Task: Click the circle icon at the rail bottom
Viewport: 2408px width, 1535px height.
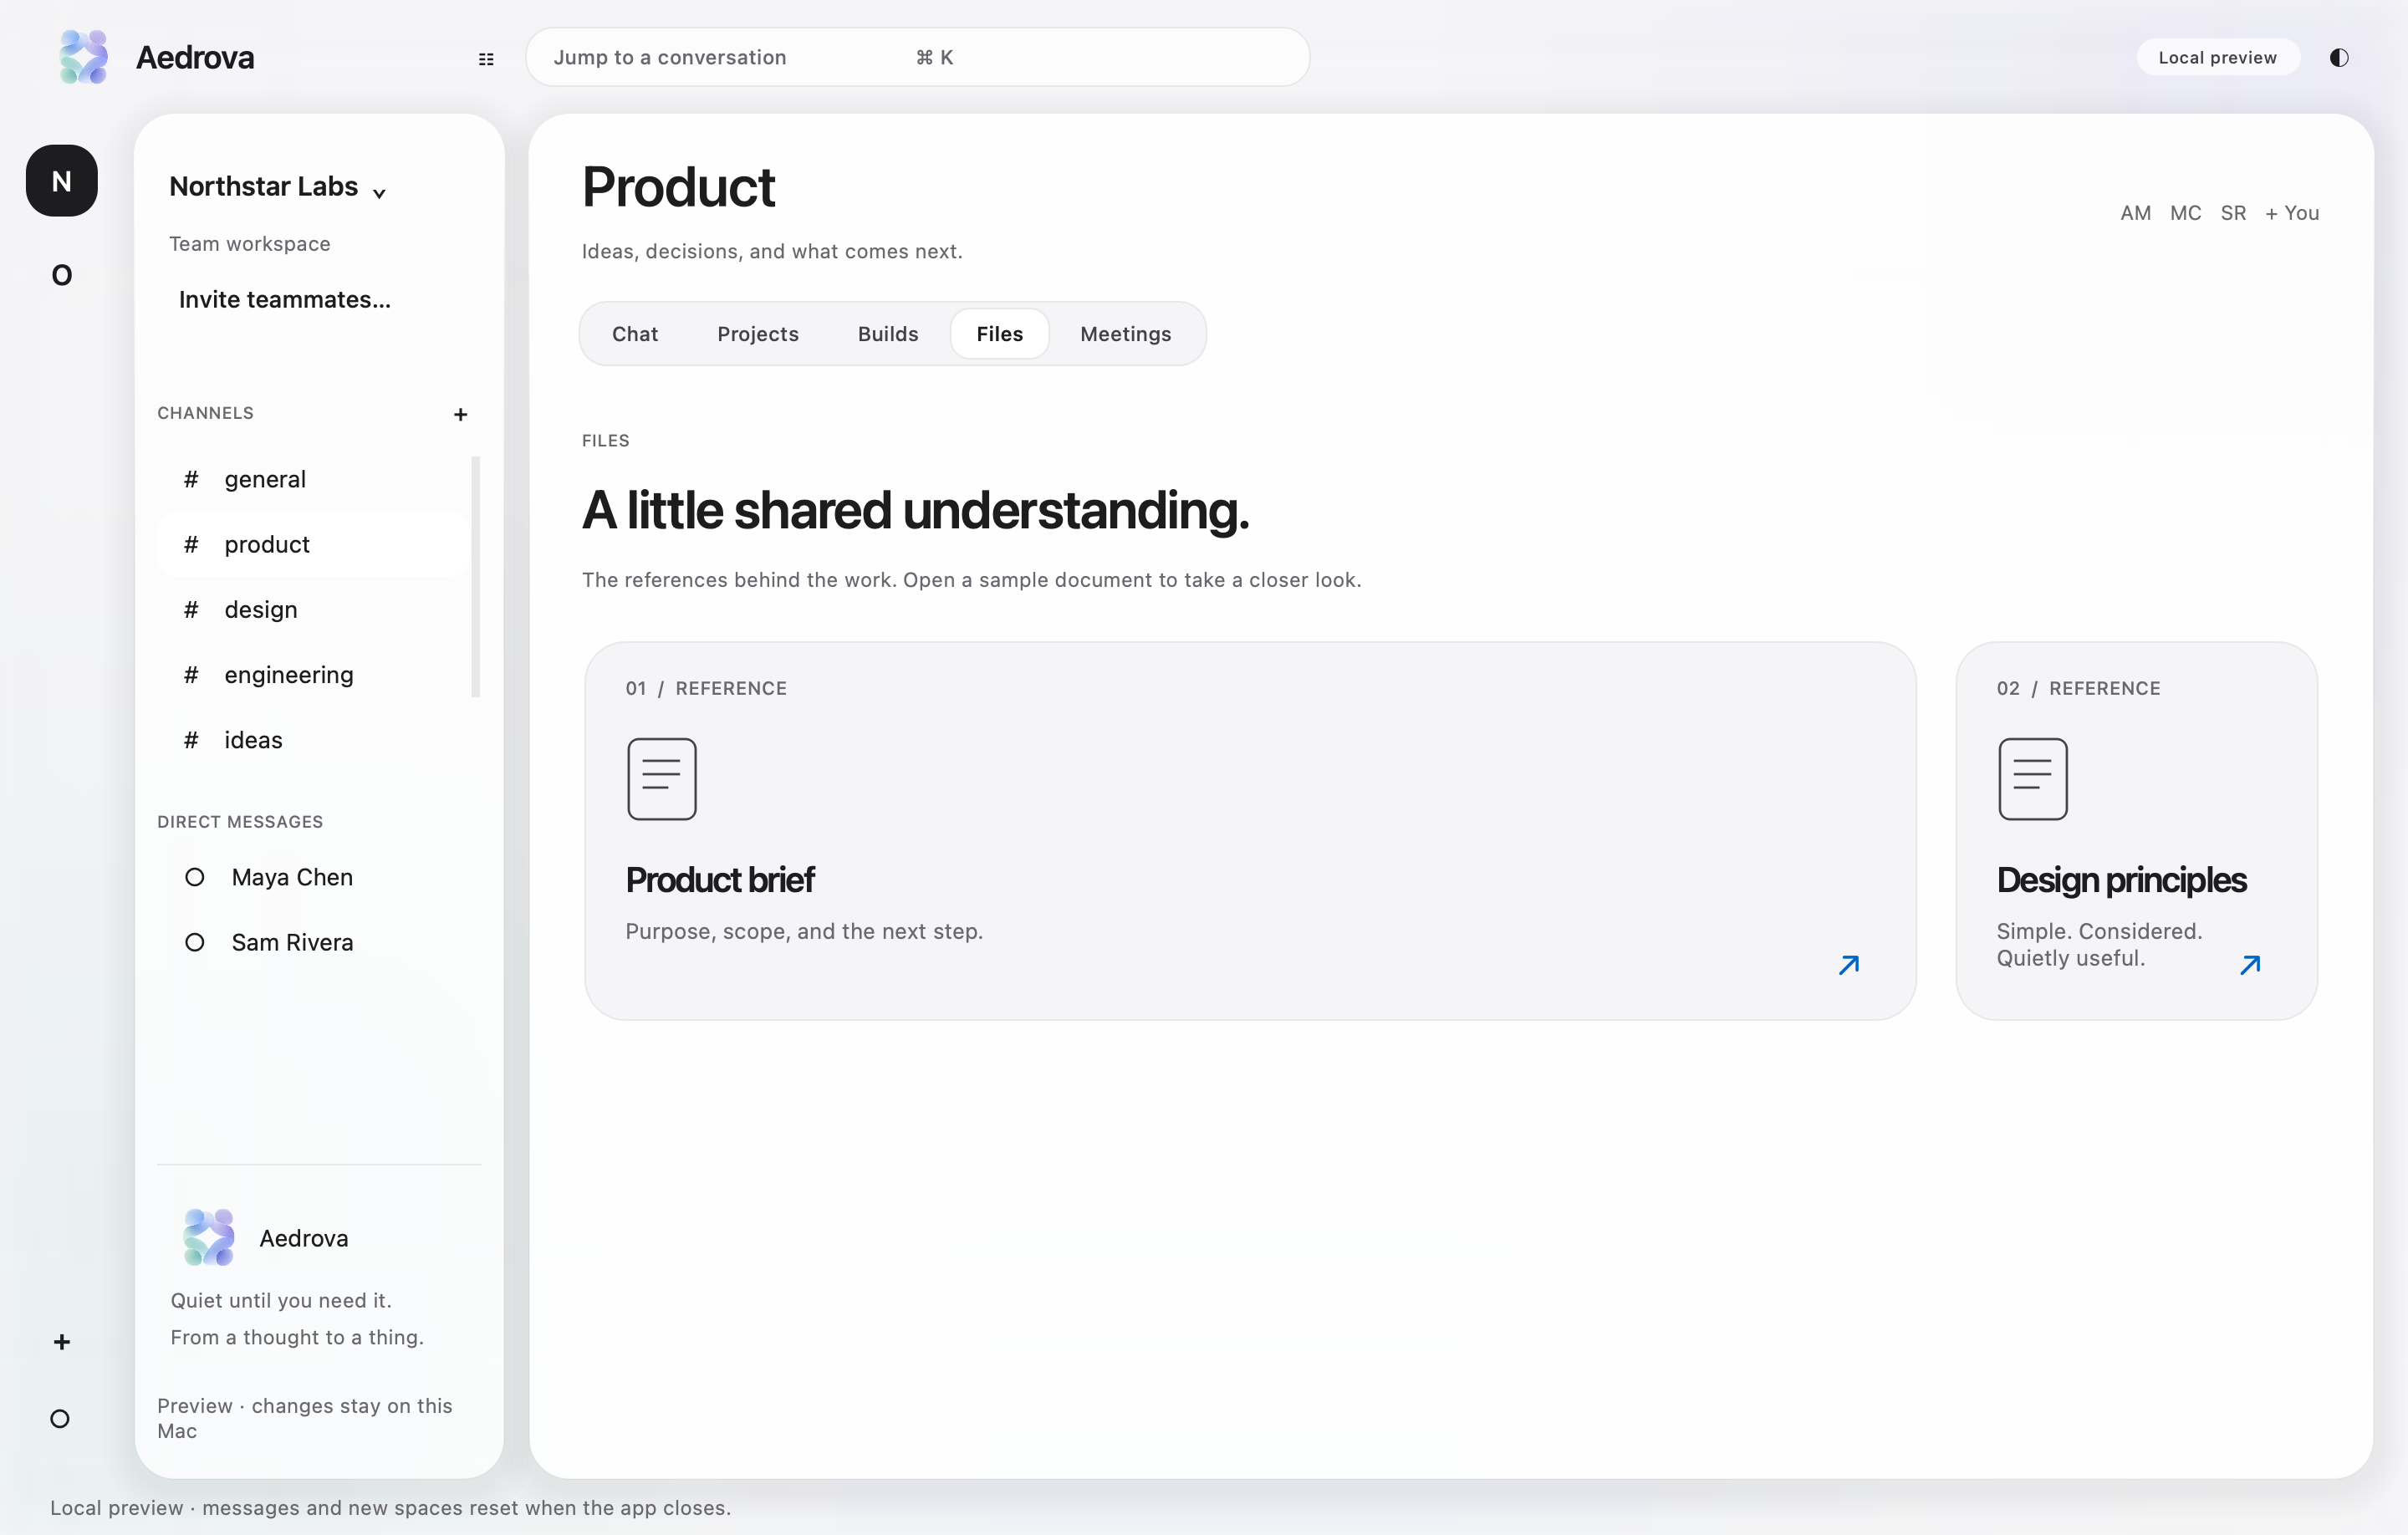Action: (60, 1419)
